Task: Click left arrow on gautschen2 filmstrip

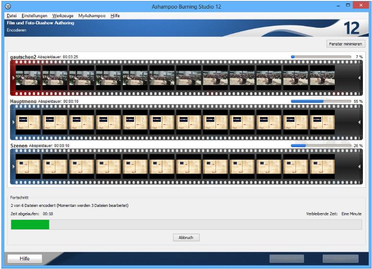Action: 13,77
